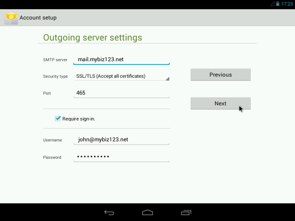This screenshot has width=295, height=221.
Task: Tap the signal strength icon
Action: pyautogui.click(x=272, y=4)
